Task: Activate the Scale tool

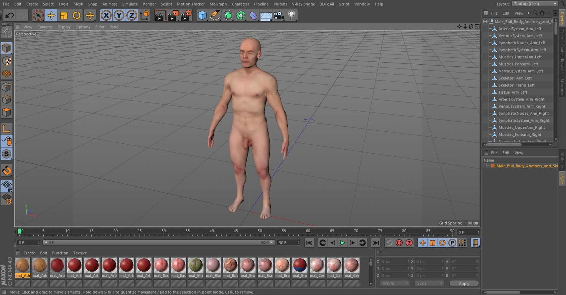Action: point(64,15)
